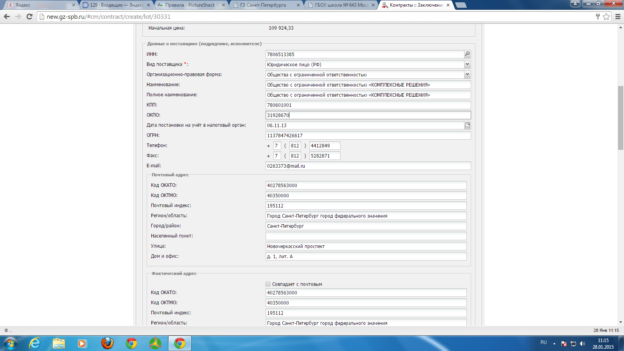Click the КПП input field
The height and width of the screenshot is (351, 624).
pyautogui.click(x=368, y=105)
